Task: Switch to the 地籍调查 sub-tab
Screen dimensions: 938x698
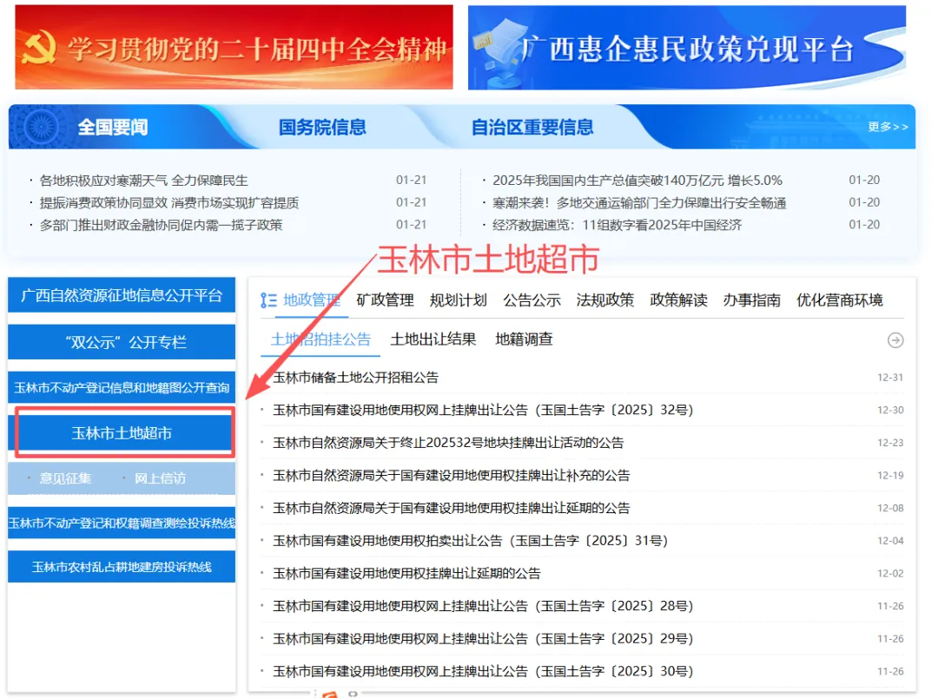Action: click(524, 339)
